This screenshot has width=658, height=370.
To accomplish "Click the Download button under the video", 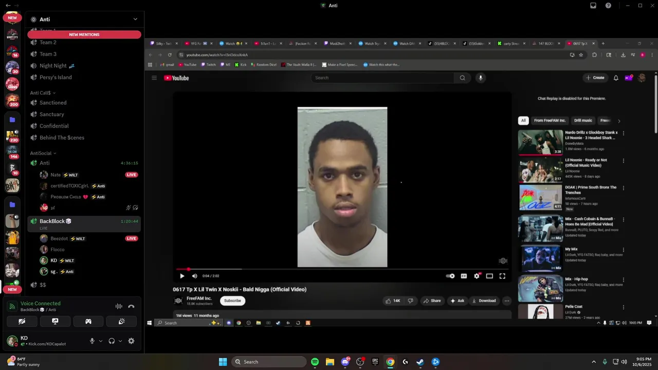I will tap(484, 301).
